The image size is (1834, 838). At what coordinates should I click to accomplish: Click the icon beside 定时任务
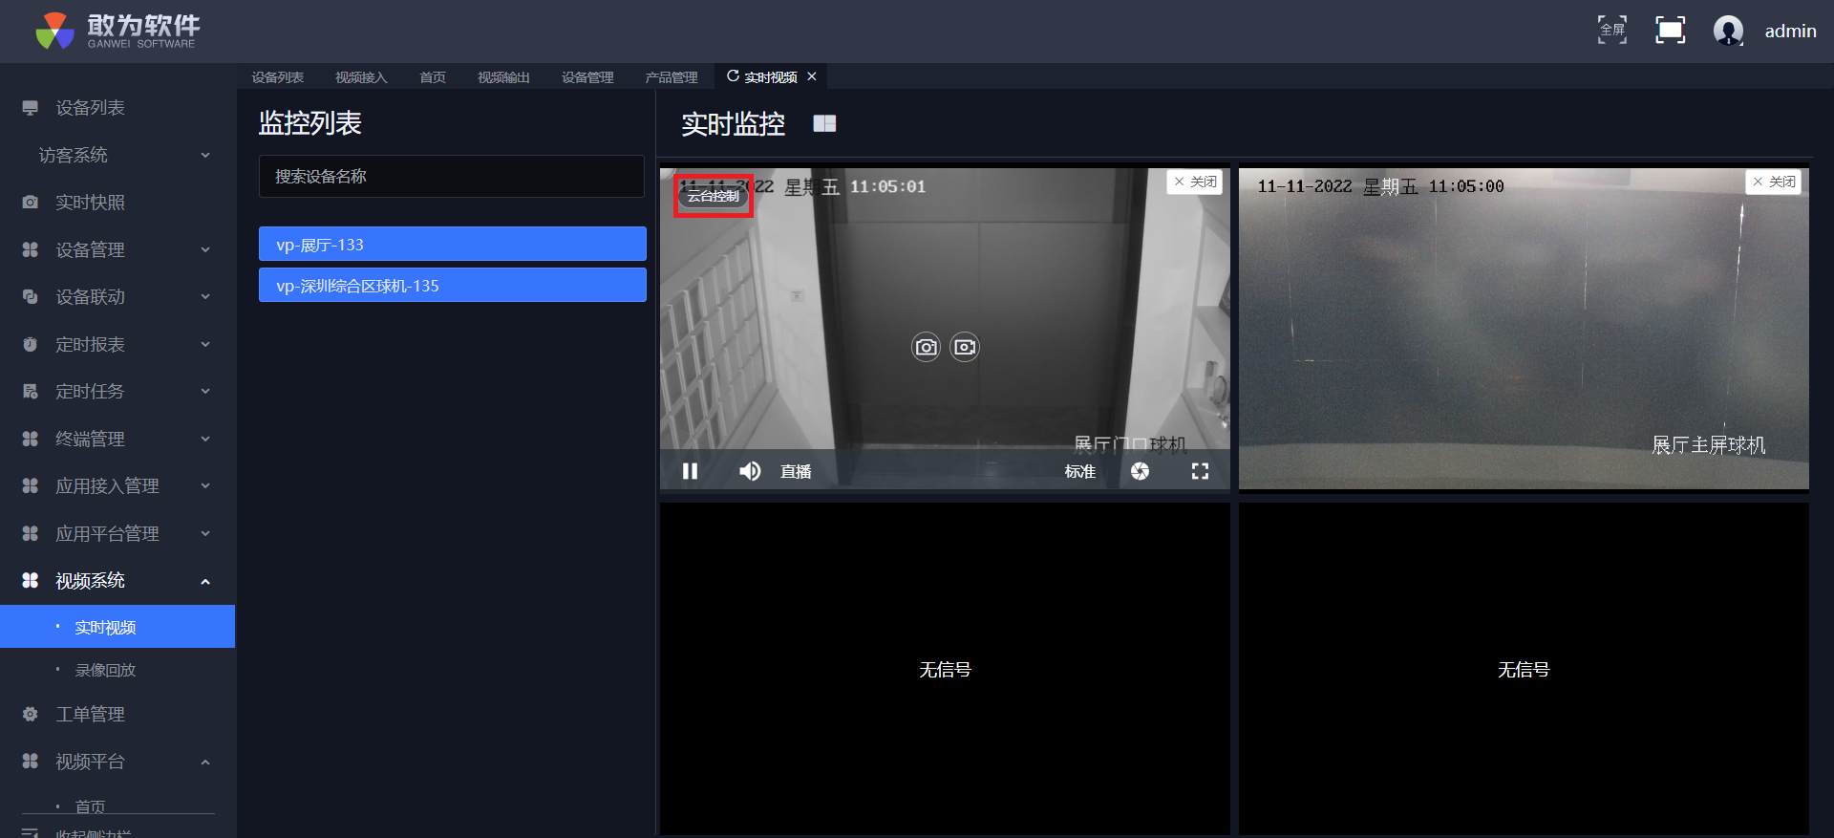31,391
